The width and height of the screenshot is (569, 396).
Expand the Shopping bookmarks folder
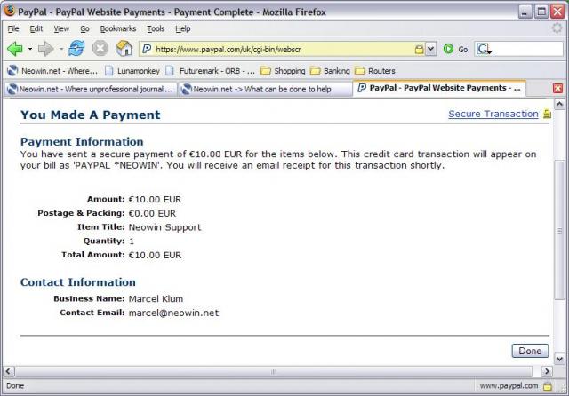pyautogui.click(x=283, y=71)
